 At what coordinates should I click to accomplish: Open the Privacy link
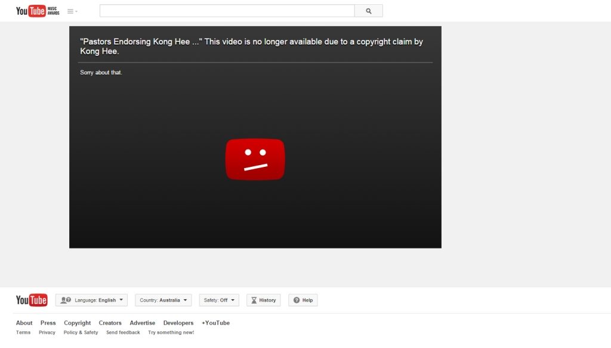[x=47, y=333]
